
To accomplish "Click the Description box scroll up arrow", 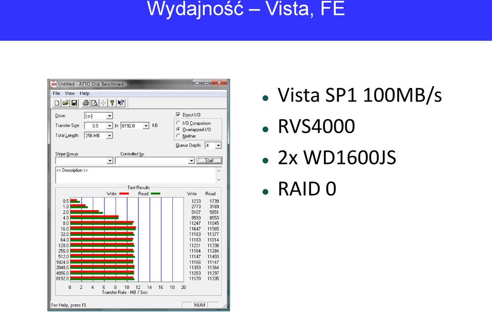I will click(x=219, y=171).
